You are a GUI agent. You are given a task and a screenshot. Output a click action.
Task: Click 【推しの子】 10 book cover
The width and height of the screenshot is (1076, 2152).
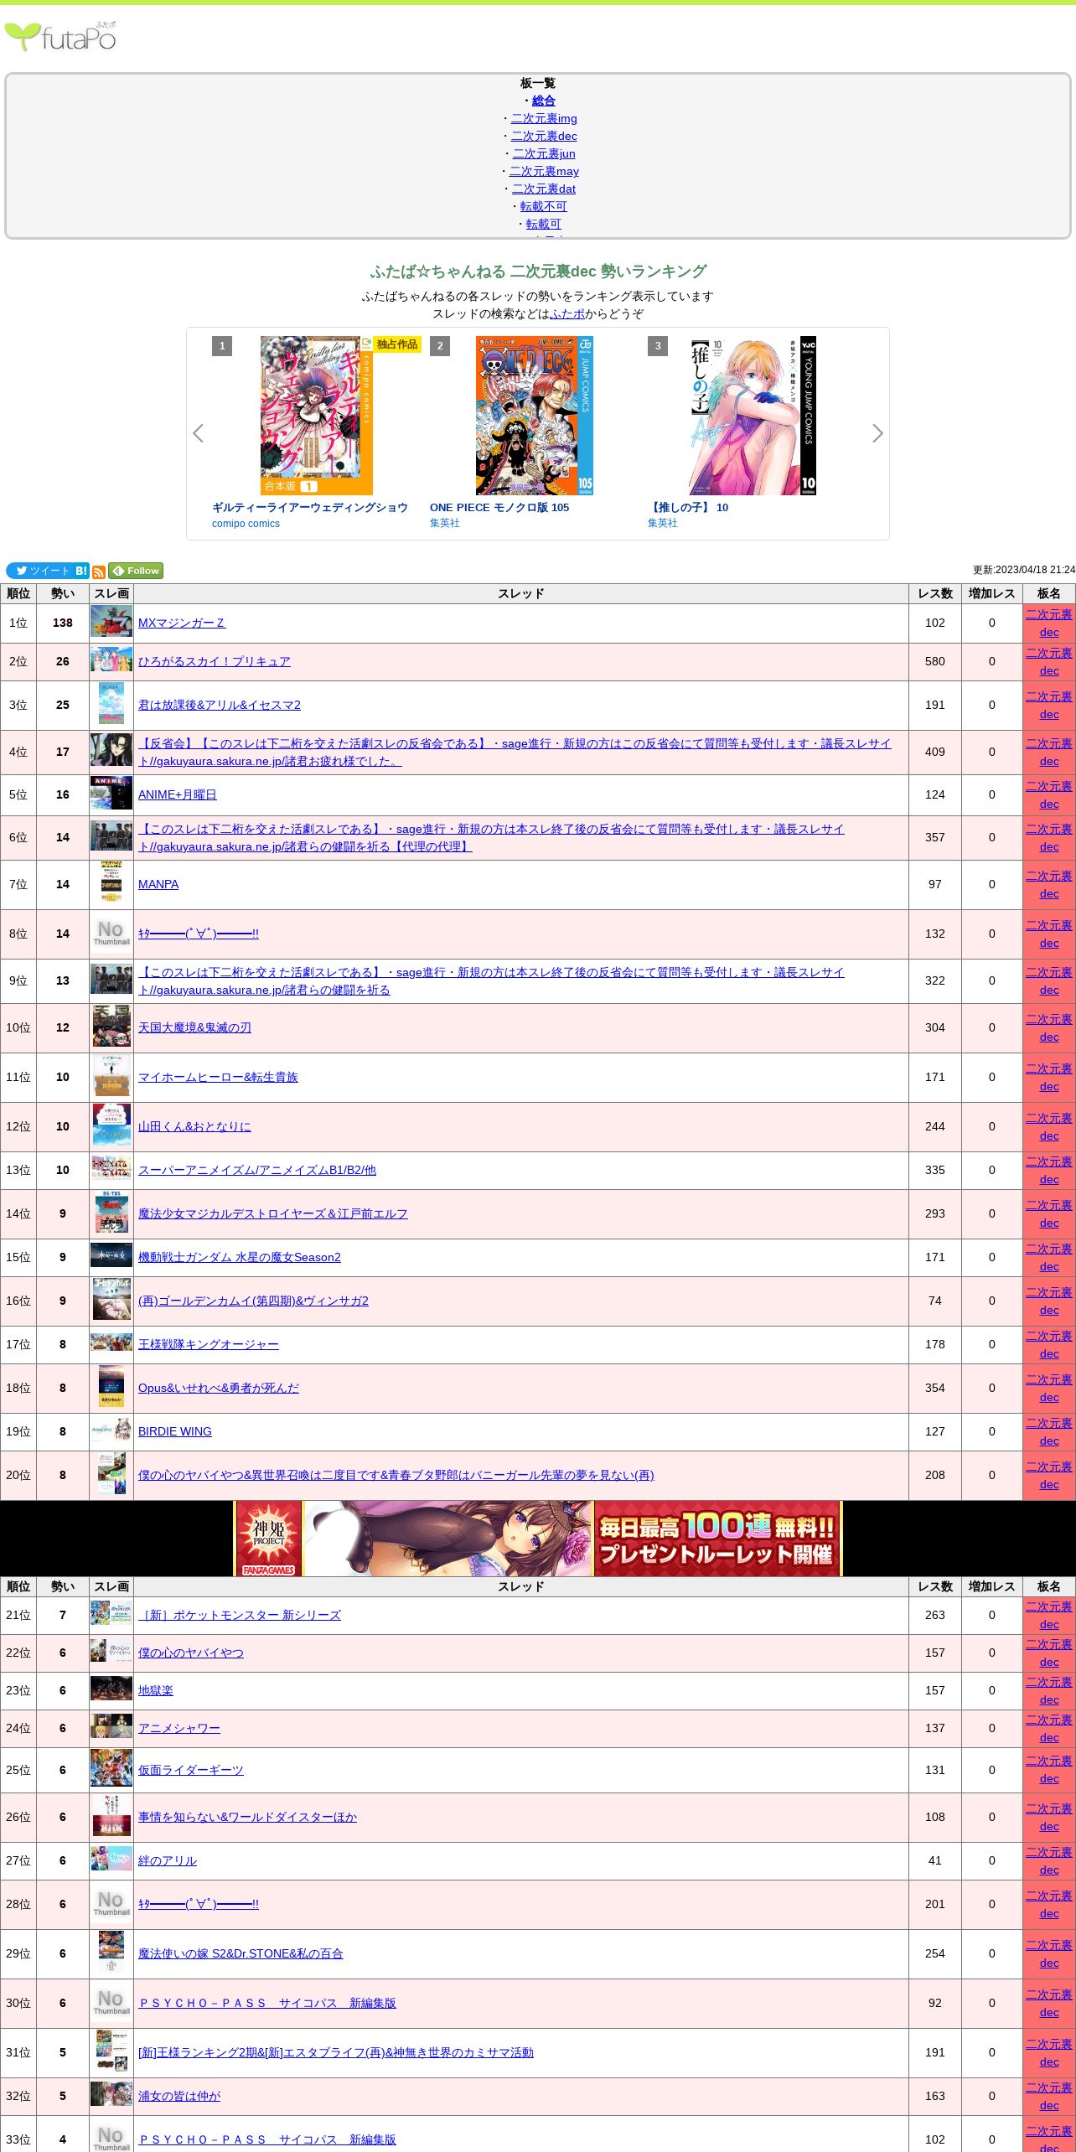coord(753,416)
